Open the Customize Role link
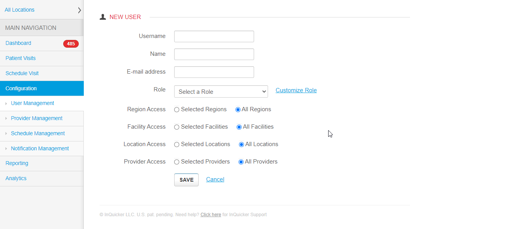The width and height of the screenshot is (507, 229). [296, 90]
